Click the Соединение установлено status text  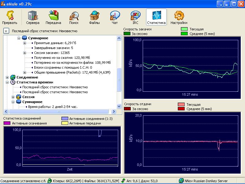(x=23, y=181)
